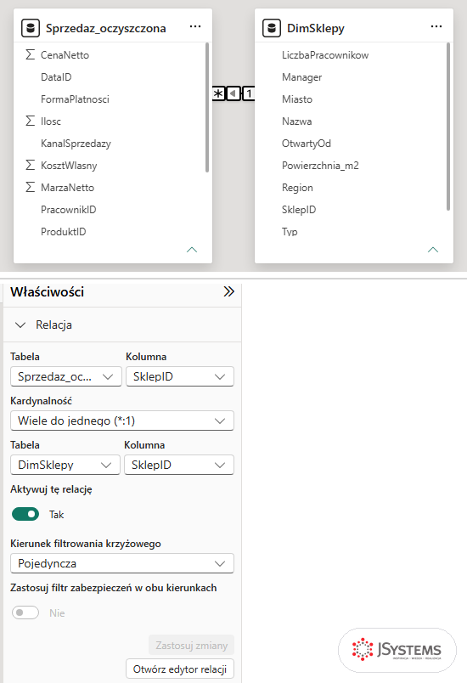The width and height of the screenshot is (467, 683).
Task: Click the many-side asterisk relationship marker
Action: pyautogui.click(x=218, y=93)
